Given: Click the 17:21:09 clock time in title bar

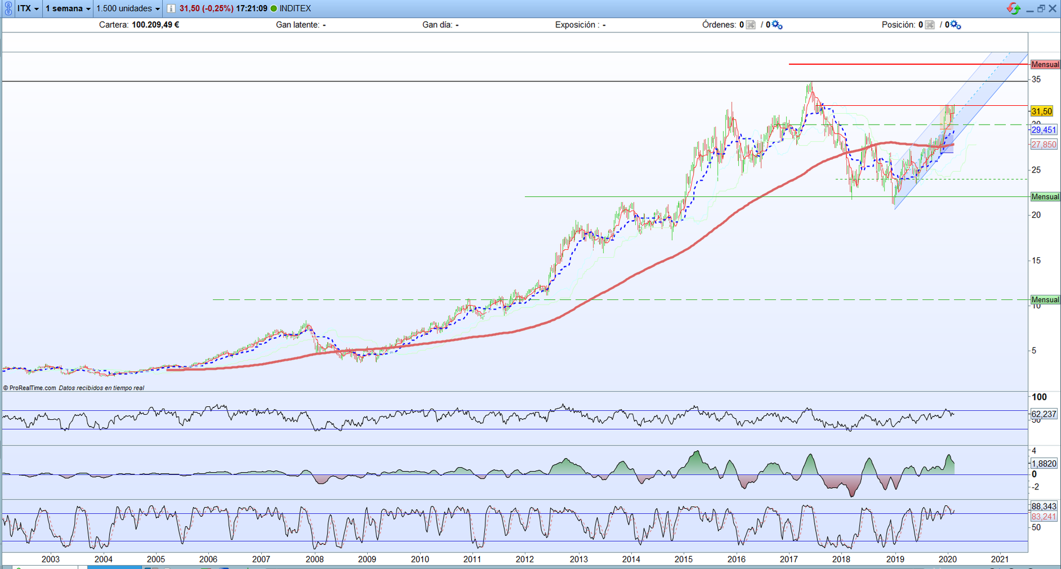Looking at the screenshot, I should coord(252,9).
